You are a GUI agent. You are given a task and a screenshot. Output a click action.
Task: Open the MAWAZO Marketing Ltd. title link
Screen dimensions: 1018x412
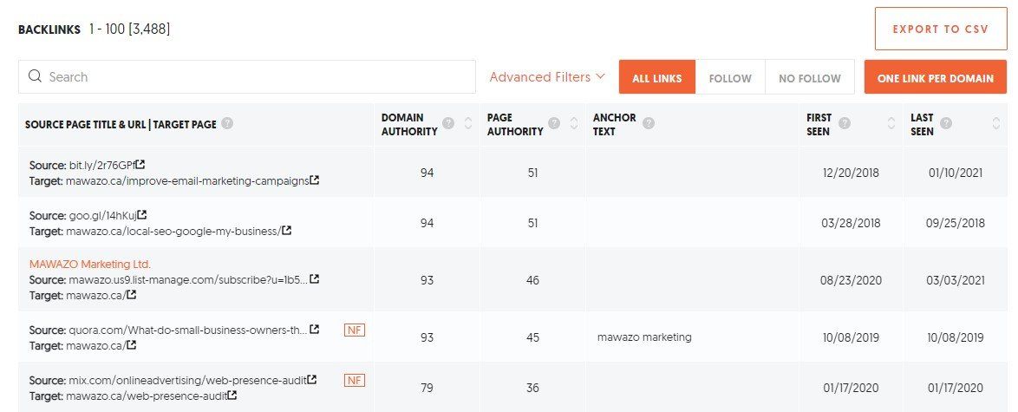point(89,264)
